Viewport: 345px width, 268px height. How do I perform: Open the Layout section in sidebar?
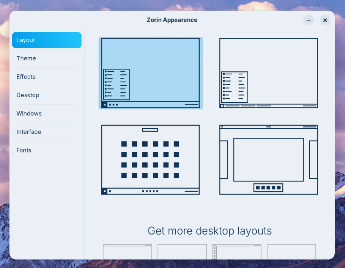click(47, 40)
